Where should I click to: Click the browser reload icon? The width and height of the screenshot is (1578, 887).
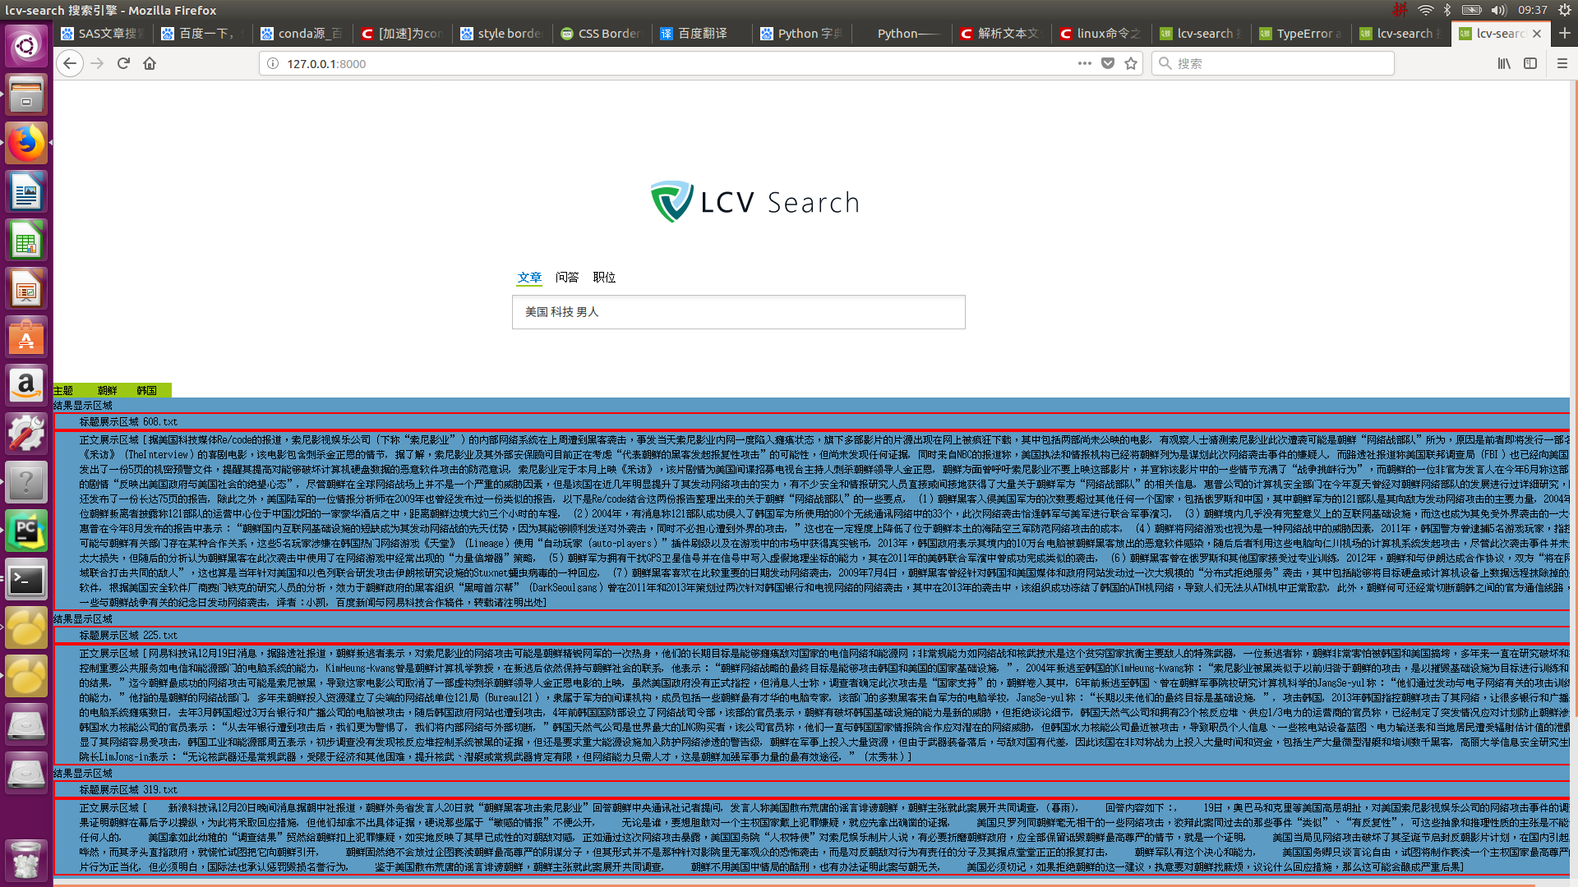[x=123, y=63]
